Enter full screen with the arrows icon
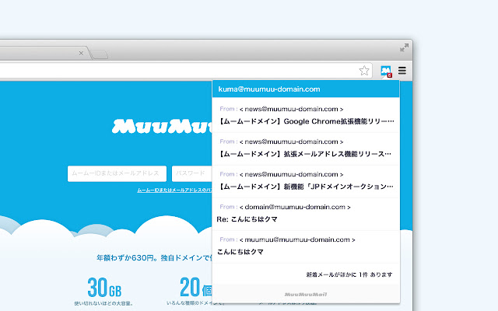This screenshot has height=311, width=498. coord(404,47)
